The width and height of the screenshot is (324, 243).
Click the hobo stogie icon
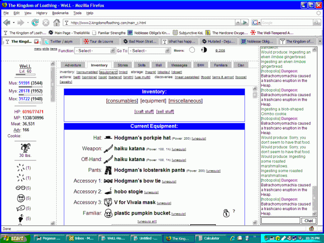point(108,192)
